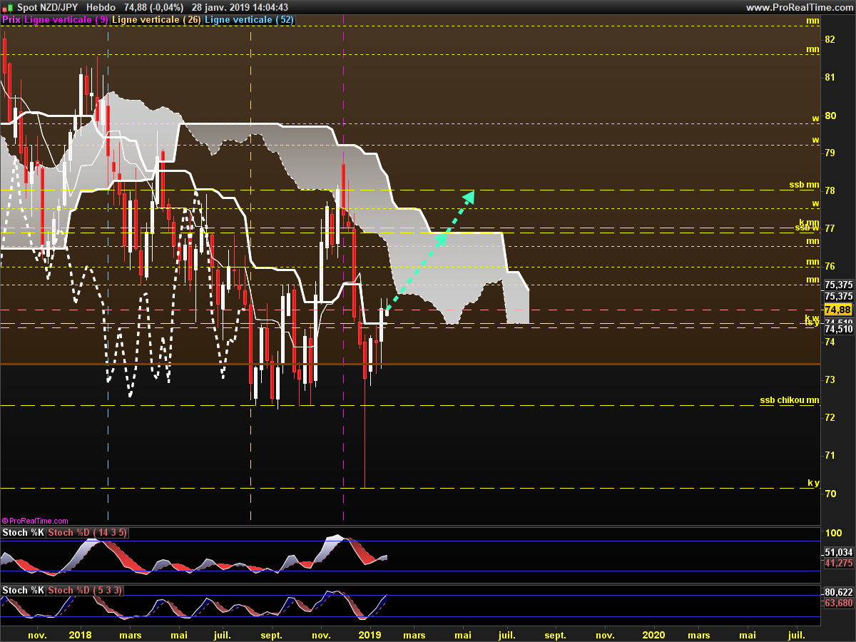Click price axis value 78
This screenshot has height=642, width=856.
(830, 190)
